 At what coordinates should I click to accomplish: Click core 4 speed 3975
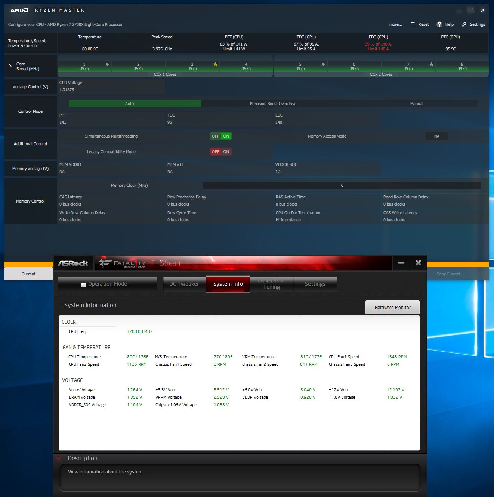[x=246, y=68]
